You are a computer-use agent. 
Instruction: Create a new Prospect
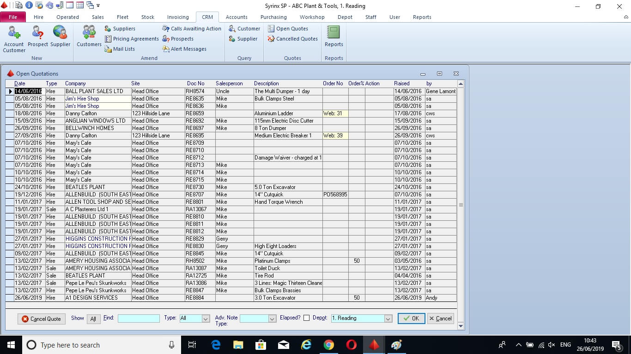38,36
